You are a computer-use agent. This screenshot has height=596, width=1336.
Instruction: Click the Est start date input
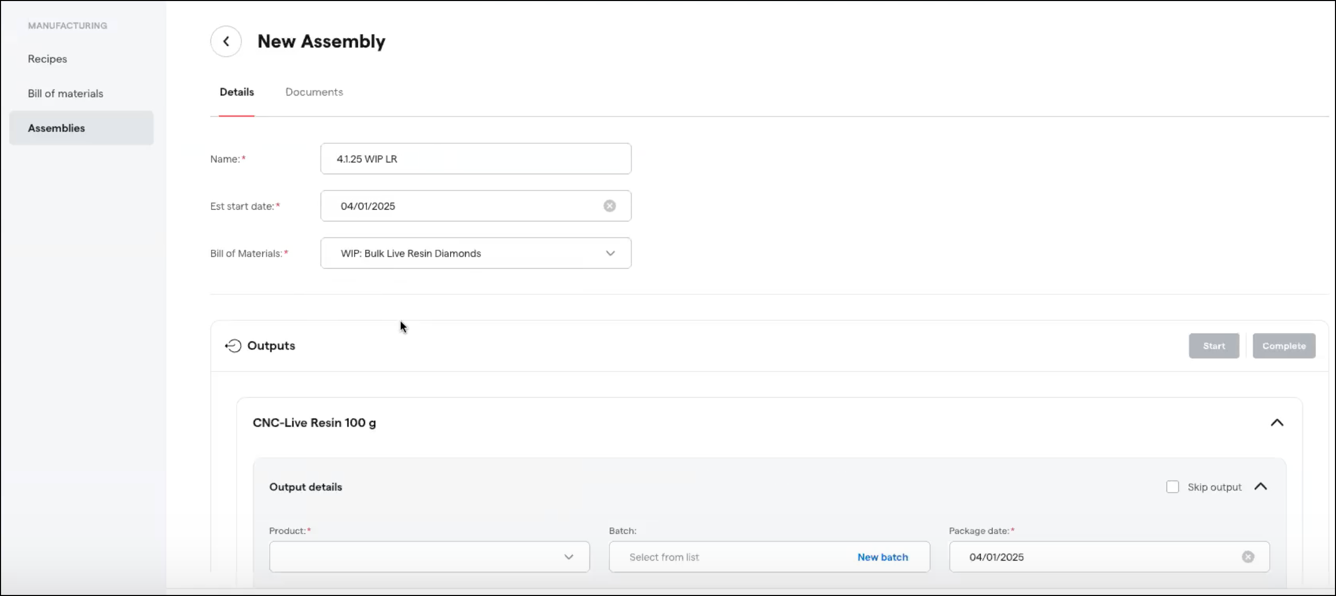(475, 206)
